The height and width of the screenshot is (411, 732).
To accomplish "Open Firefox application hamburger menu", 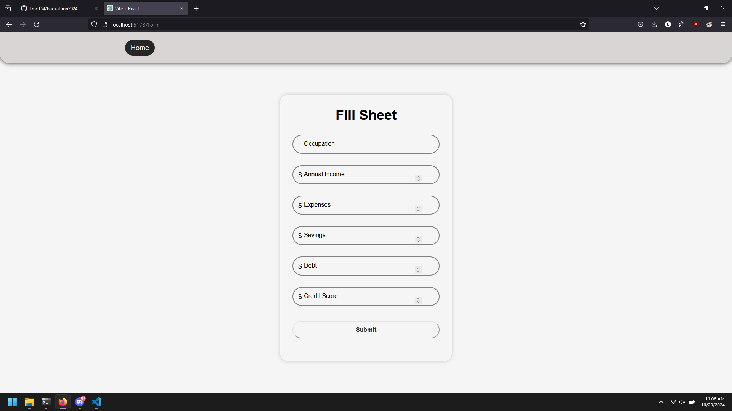I will [722, 25].
